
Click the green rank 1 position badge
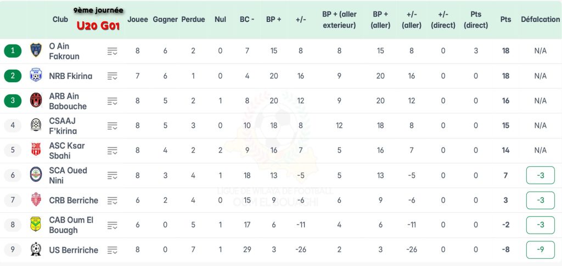pyautogui.click(x=13, y=51)
